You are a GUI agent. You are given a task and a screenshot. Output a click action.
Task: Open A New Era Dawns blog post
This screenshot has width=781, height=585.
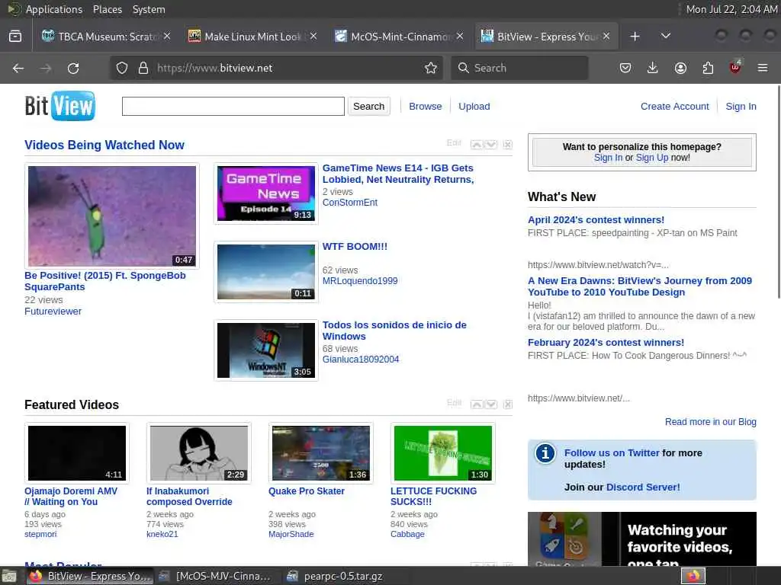(640, 286)
